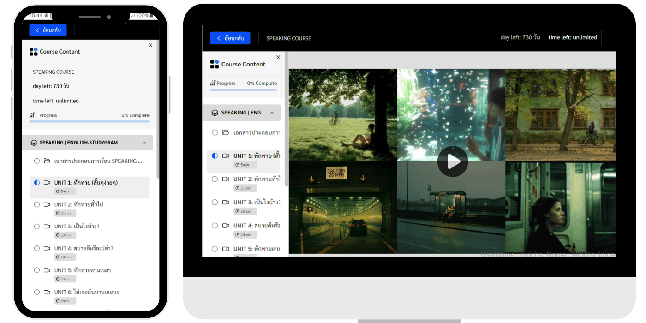Toggle the half-filled UNIT 1 circle on desktop
Viewport: 646px width, 323px height.
pyautogui.click(x=215, y=156)
